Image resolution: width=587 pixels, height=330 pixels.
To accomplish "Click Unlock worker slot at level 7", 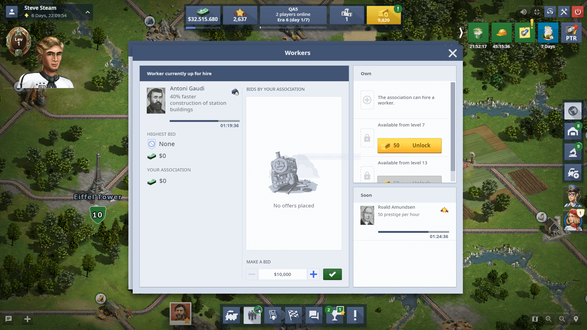I will click(409, 145).
